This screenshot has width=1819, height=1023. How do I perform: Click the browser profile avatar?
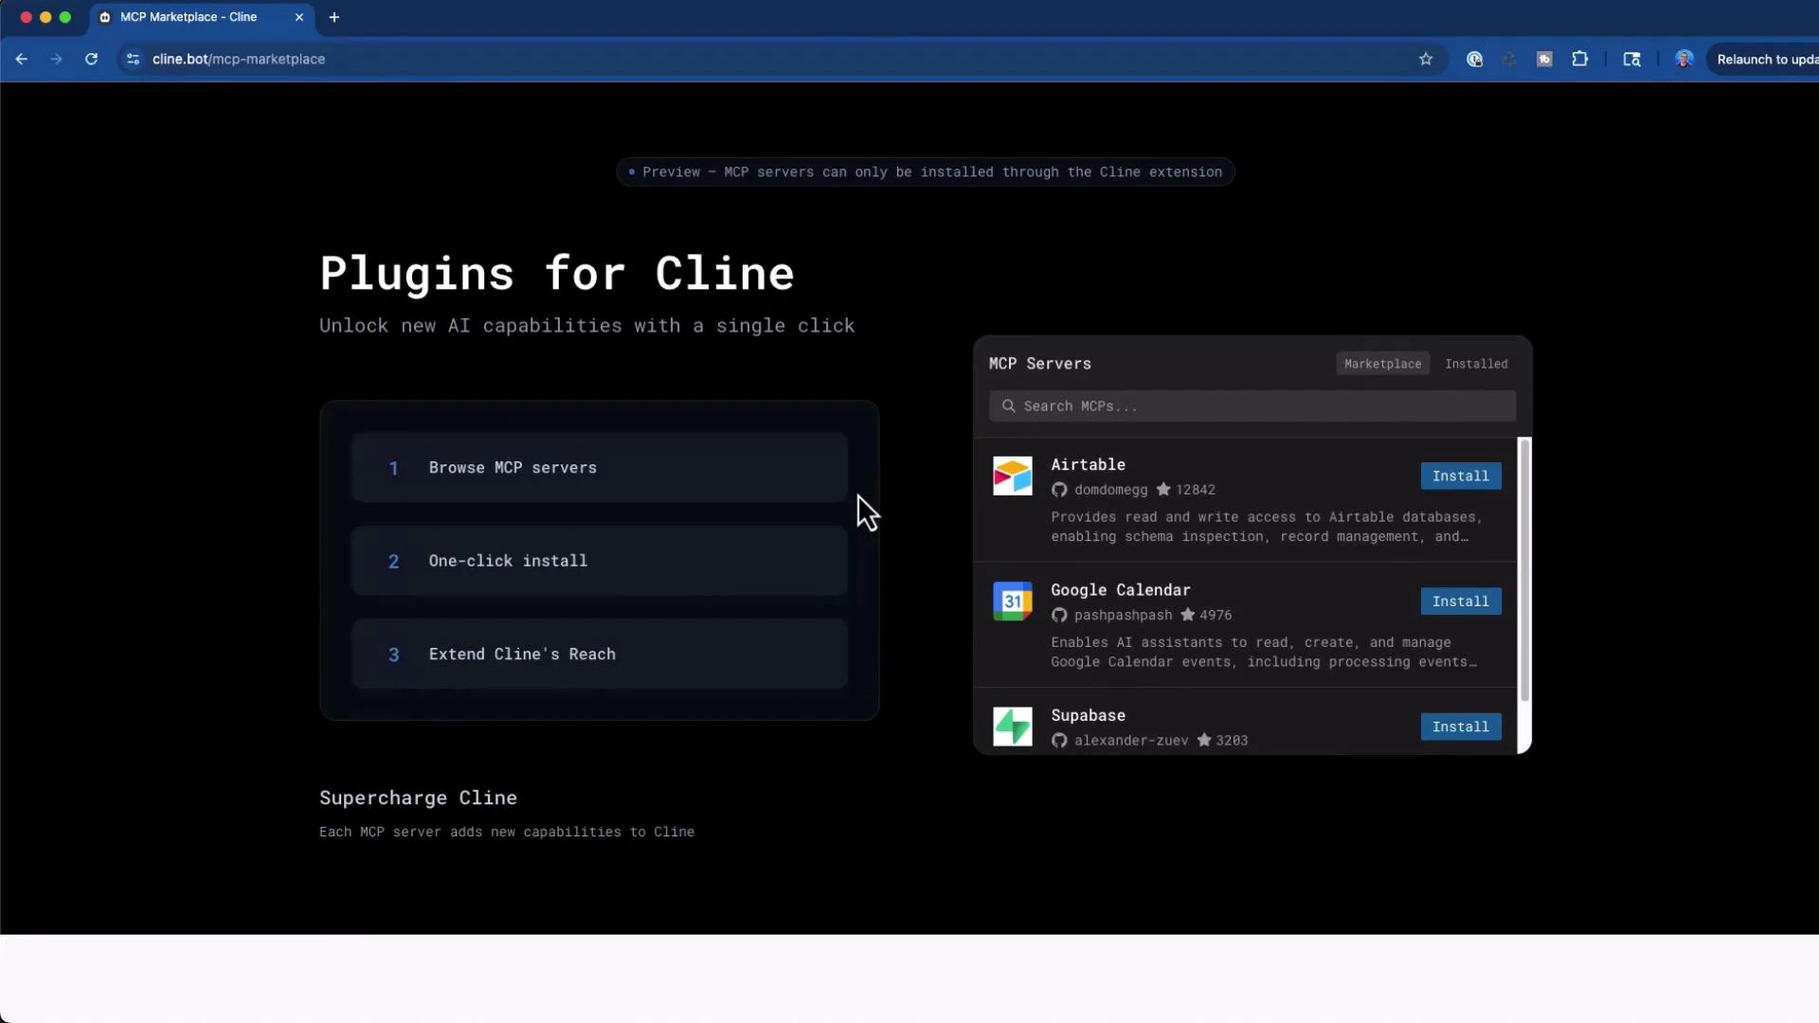click(x=1684, y=59)
